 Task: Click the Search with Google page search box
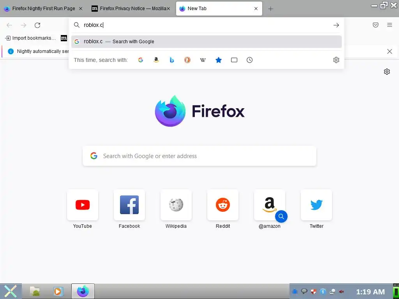[199, 156]
